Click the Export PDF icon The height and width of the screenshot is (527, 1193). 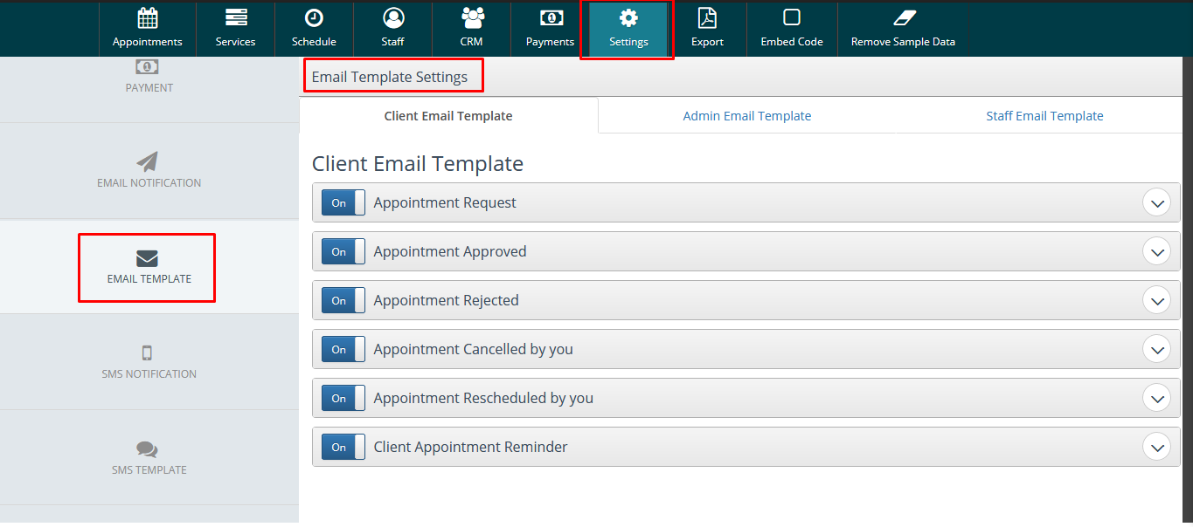pyautogui.click(x=707, y=17)
